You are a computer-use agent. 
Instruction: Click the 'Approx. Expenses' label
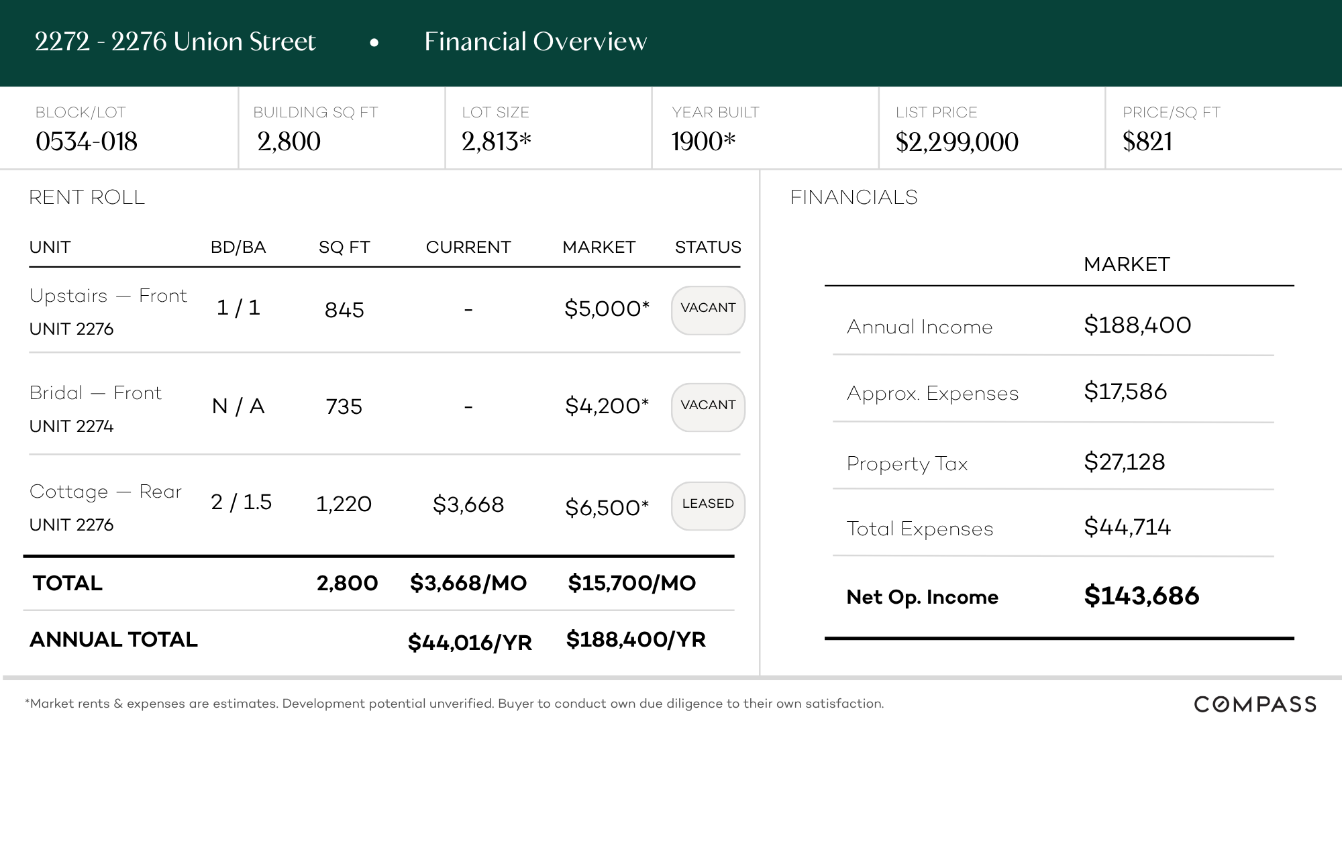pyautogui.click(x=933, y=394)
